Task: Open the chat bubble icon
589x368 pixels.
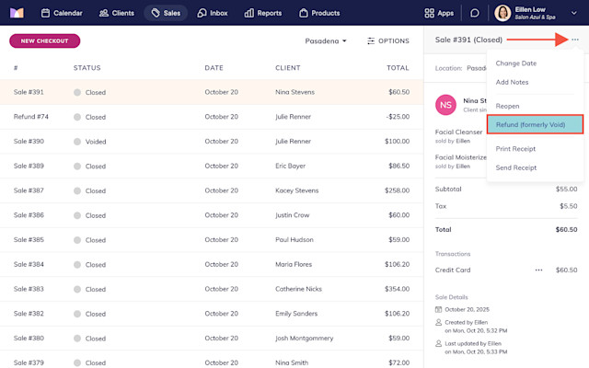Action: (x=475, y=13)
